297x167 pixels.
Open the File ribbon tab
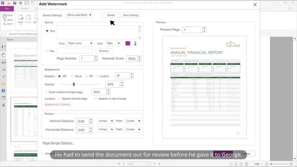[7, 8]
